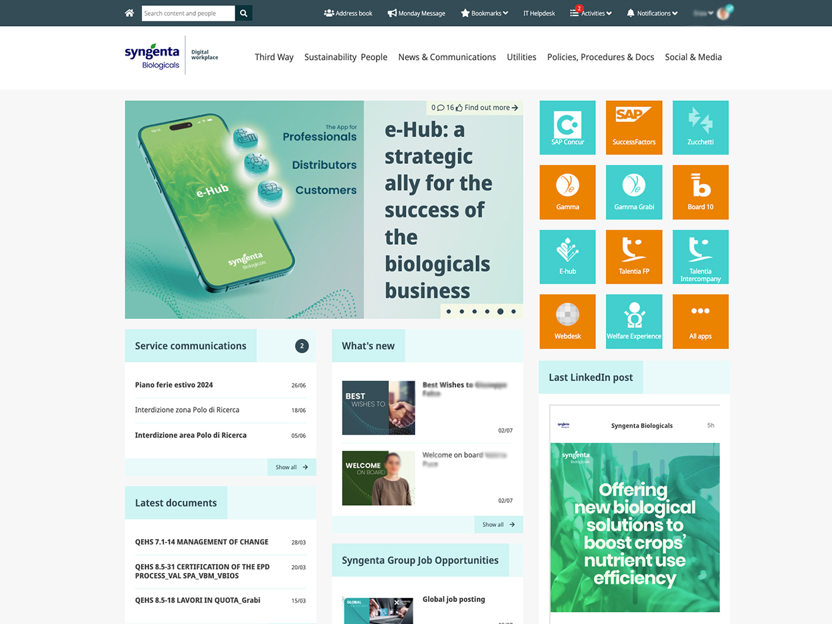This screenshot has width=832, height=624.
Task: Open the Welcome on board thumbnail
Action: pos(379,478)
